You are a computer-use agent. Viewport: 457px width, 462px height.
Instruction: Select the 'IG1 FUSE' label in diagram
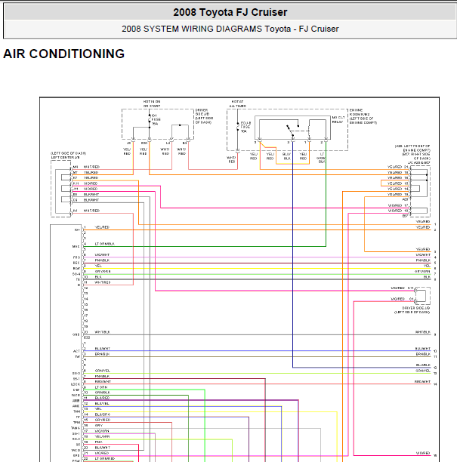(156, 119)
